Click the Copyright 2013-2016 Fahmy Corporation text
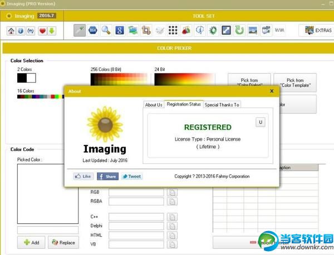Screen dimensions: 334x255 (x=212, y=176)
